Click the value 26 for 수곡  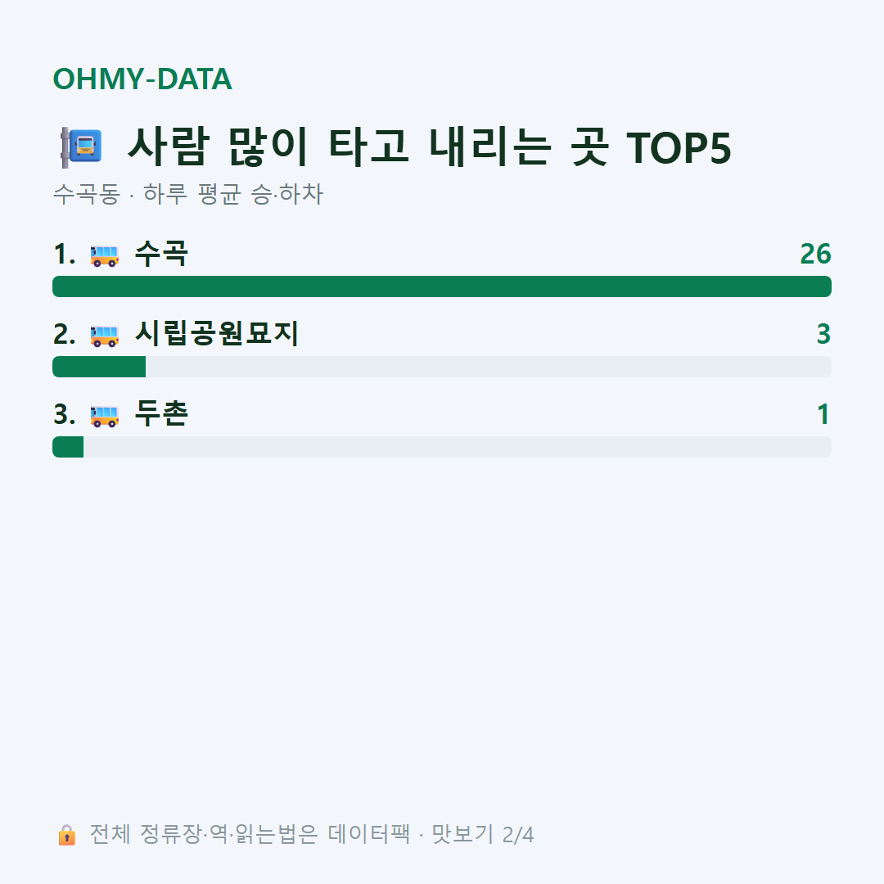[815, 255]
